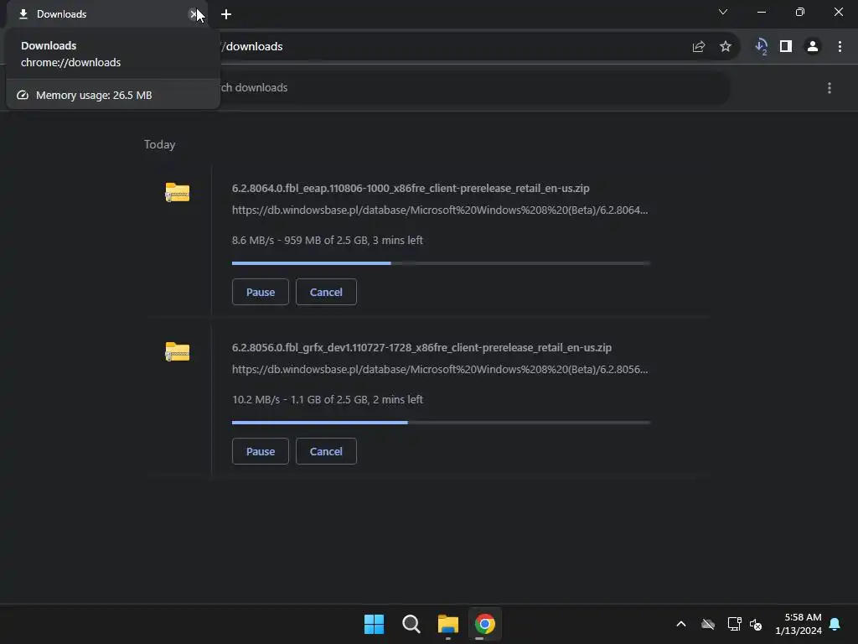Share this page icon in address bar
Screen dimensions: 858x644
coord(699,47)
